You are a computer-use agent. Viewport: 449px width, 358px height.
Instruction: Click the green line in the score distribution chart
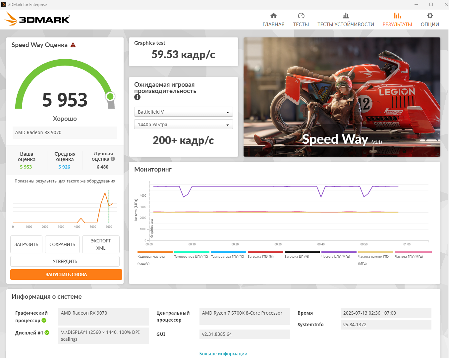click(x=109, y=207)
